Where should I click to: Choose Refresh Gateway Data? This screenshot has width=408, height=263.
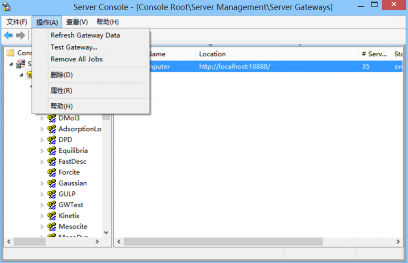[91, 35]
